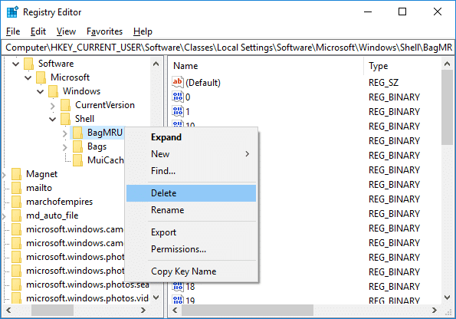Click the Registry Editor app icon in title bar

(12, 12)
